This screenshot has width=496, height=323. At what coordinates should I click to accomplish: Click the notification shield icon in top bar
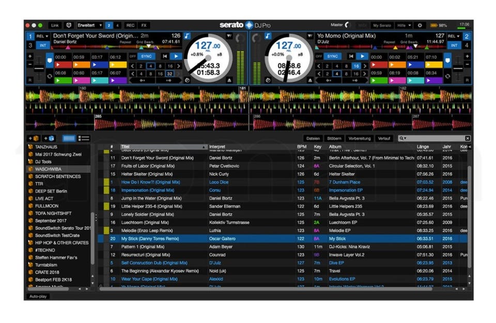69,25
